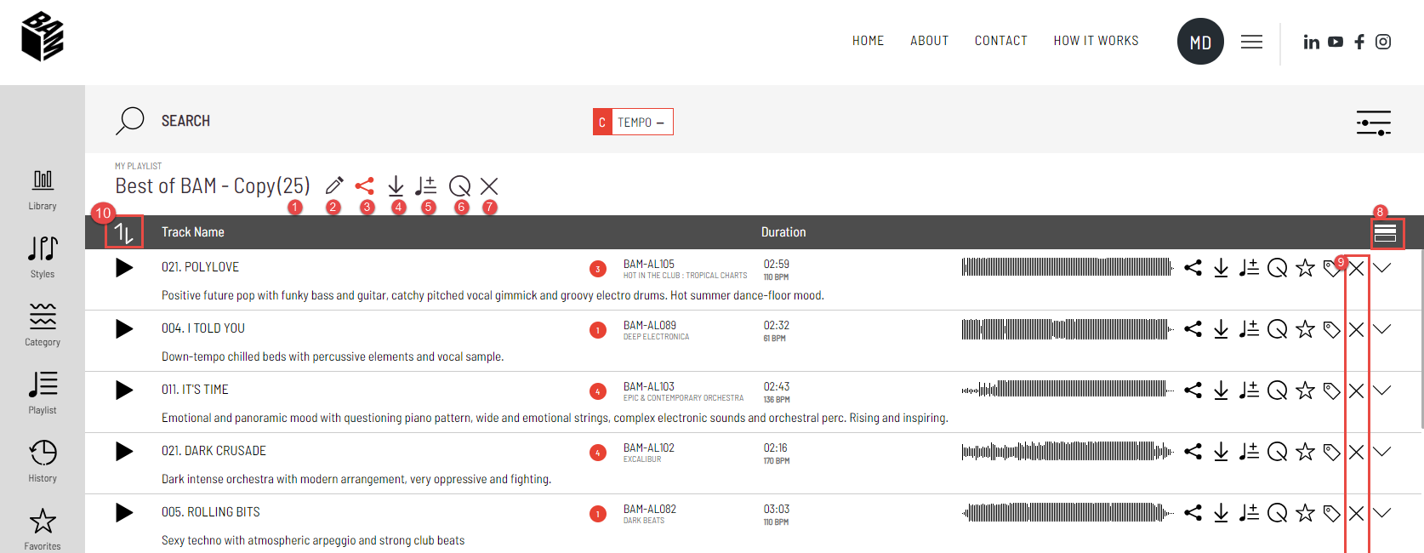Viewport: 1424px width, 553px height.
Task: Open the Category sidebar section
Action: point(43,325)
